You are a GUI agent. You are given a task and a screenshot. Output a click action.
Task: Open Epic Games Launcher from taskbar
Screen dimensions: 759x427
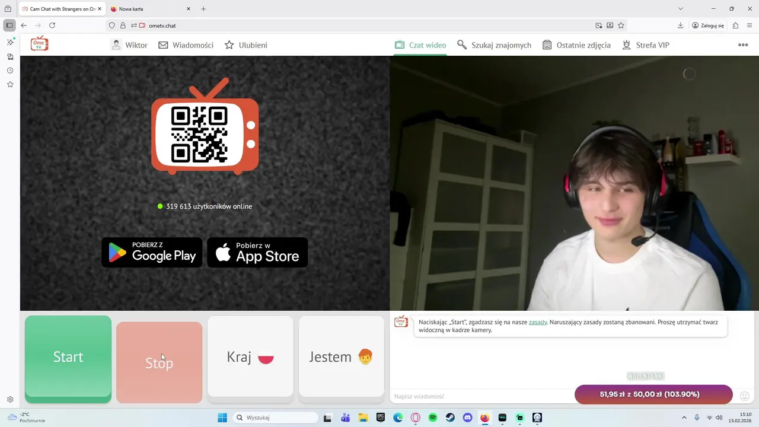tap(380, 418)
